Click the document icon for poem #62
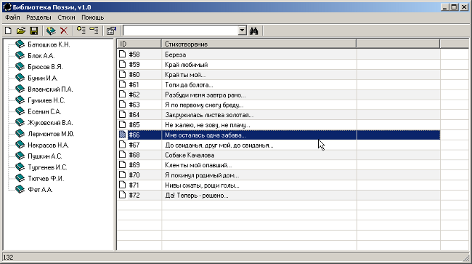 pyautogui.click(x=122, y=95)
